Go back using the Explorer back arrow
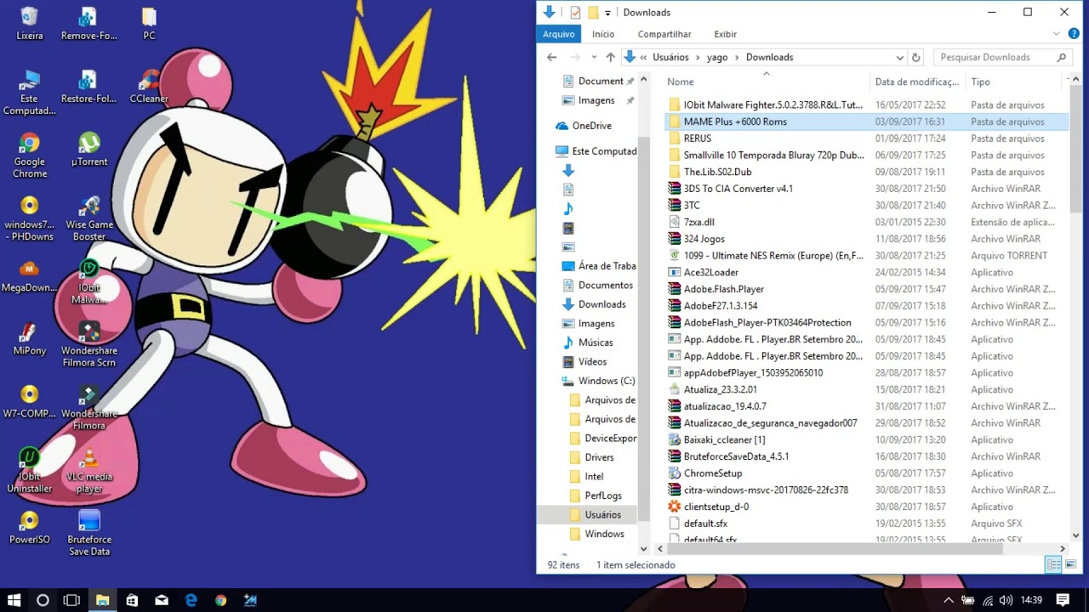 [x=551, y=57]
